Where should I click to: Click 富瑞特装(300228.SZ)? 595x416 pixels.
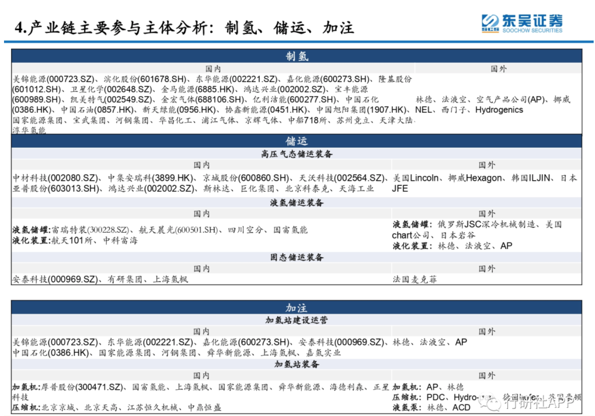pos(90,230)
